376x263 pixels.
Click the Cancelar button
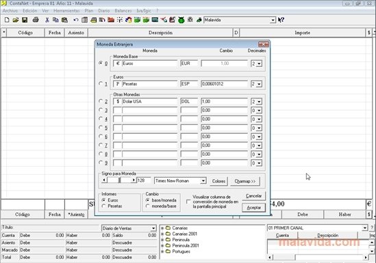pos(253,196)
